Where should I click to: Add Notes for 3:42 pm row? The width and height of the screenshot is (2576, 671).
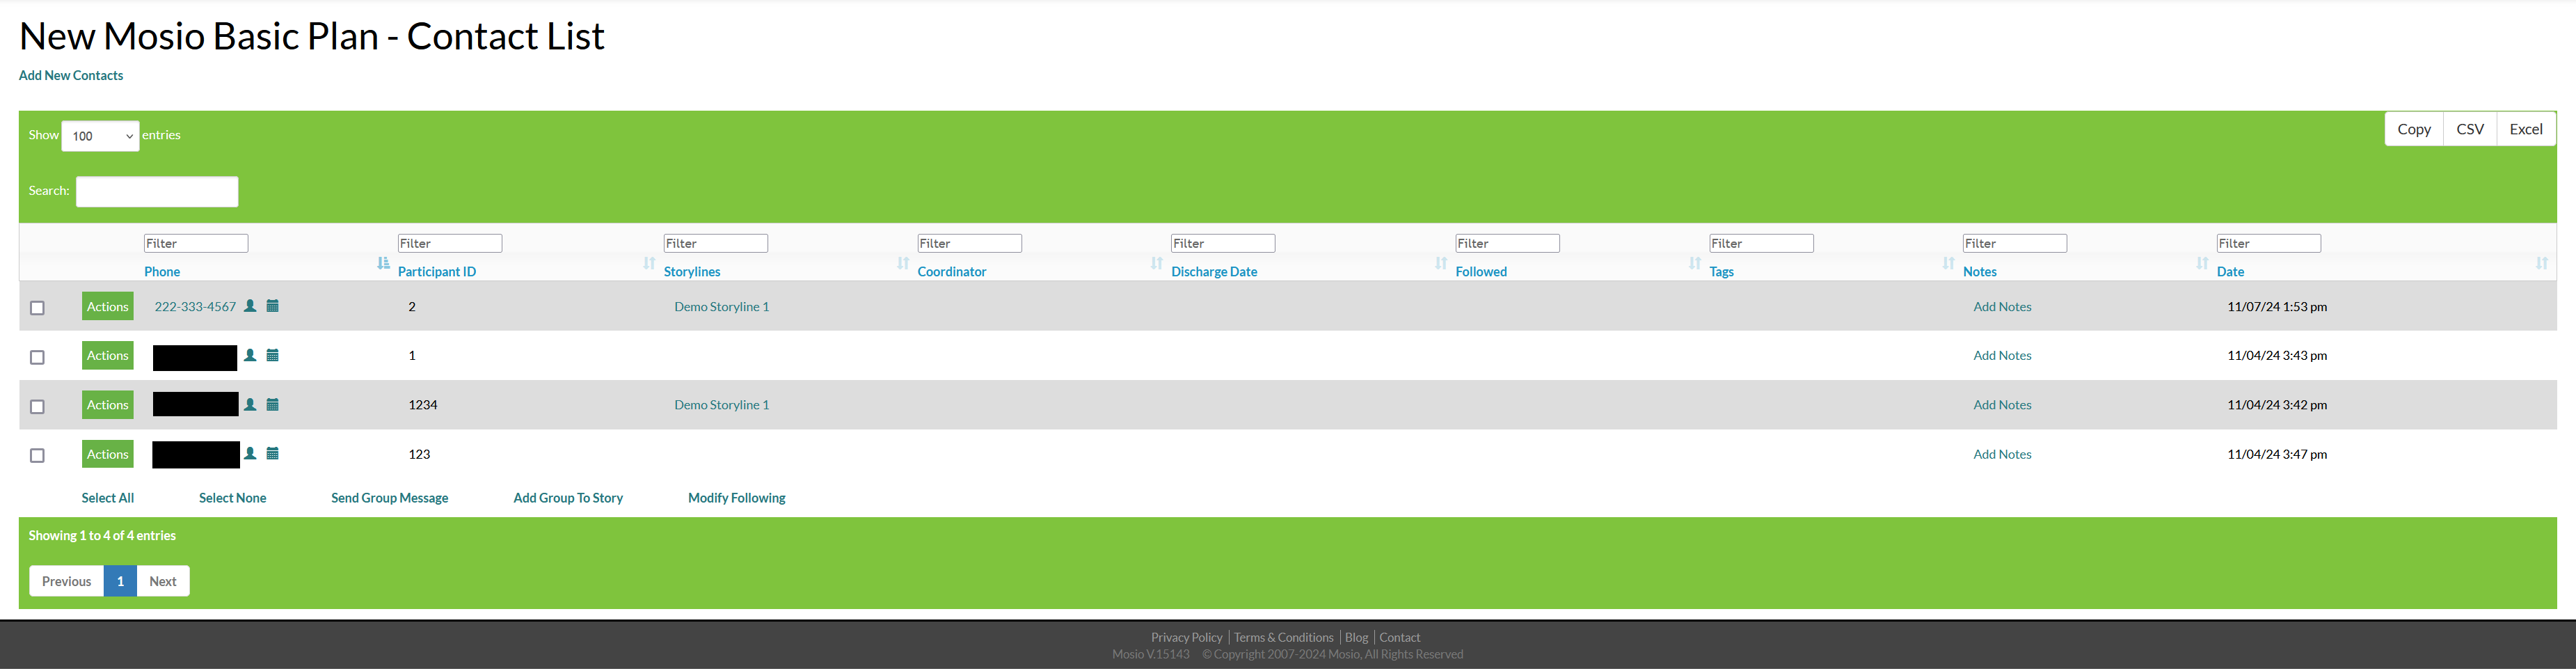2002,406
